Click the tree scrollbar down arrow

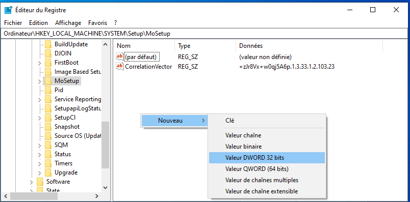point(105,187)
